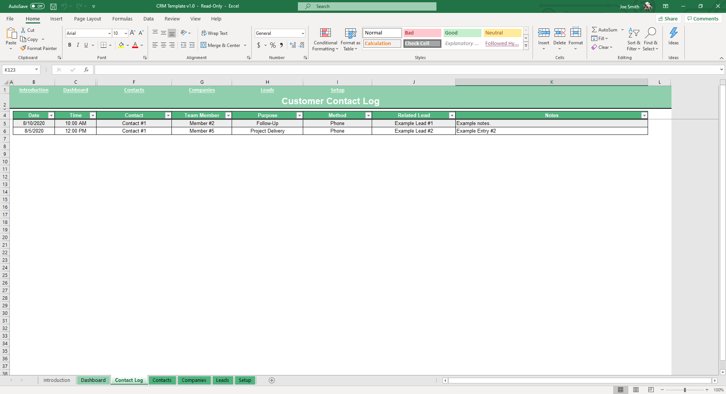
Task: Click the zoom slider handle
Action: point(685,390)
